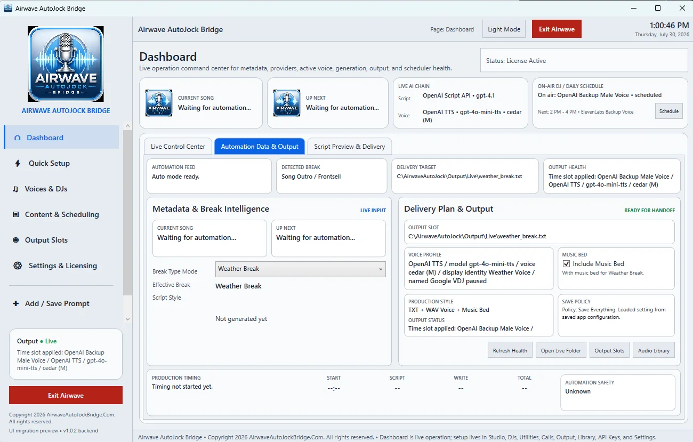Click the Current Song artwork thumbnail
Image resolution: width=693 pixels, height=442 pixels.
[159, 103]
